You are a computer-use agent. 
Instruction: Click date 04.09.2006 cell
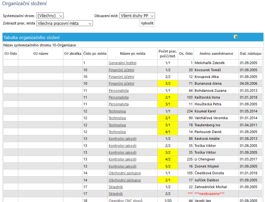tap(251, 83)
